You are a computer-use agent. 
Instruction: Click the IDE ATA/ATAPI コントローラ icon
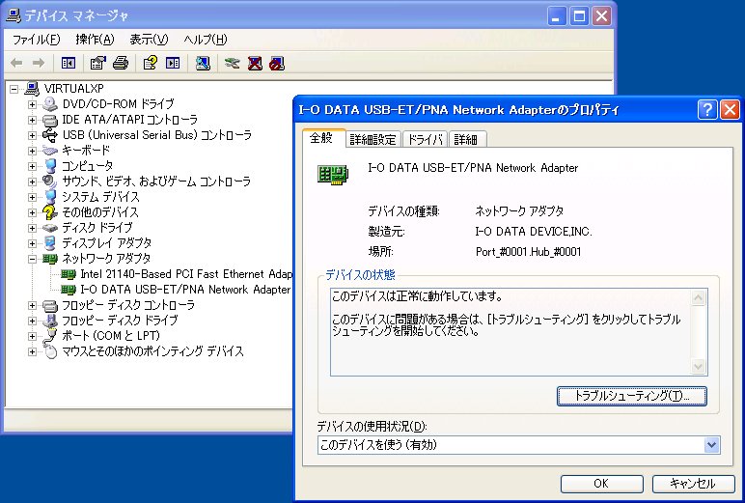[x=50, y=120]
